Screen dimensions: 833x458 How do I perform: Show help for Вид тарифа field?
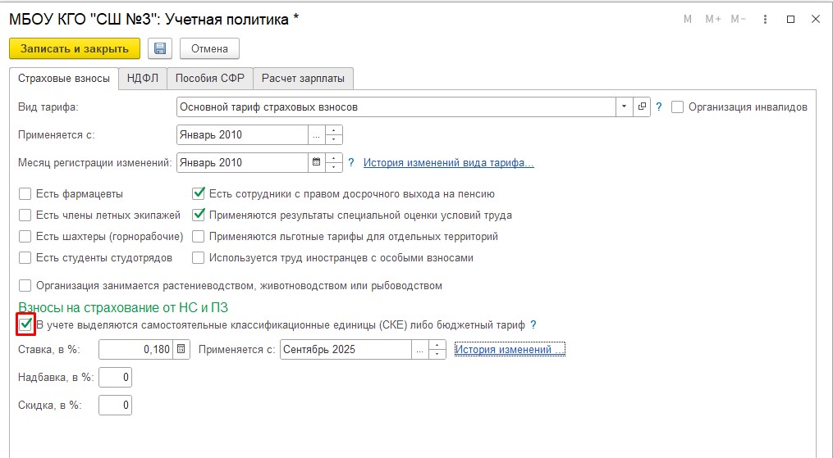[x=659, y=107]
